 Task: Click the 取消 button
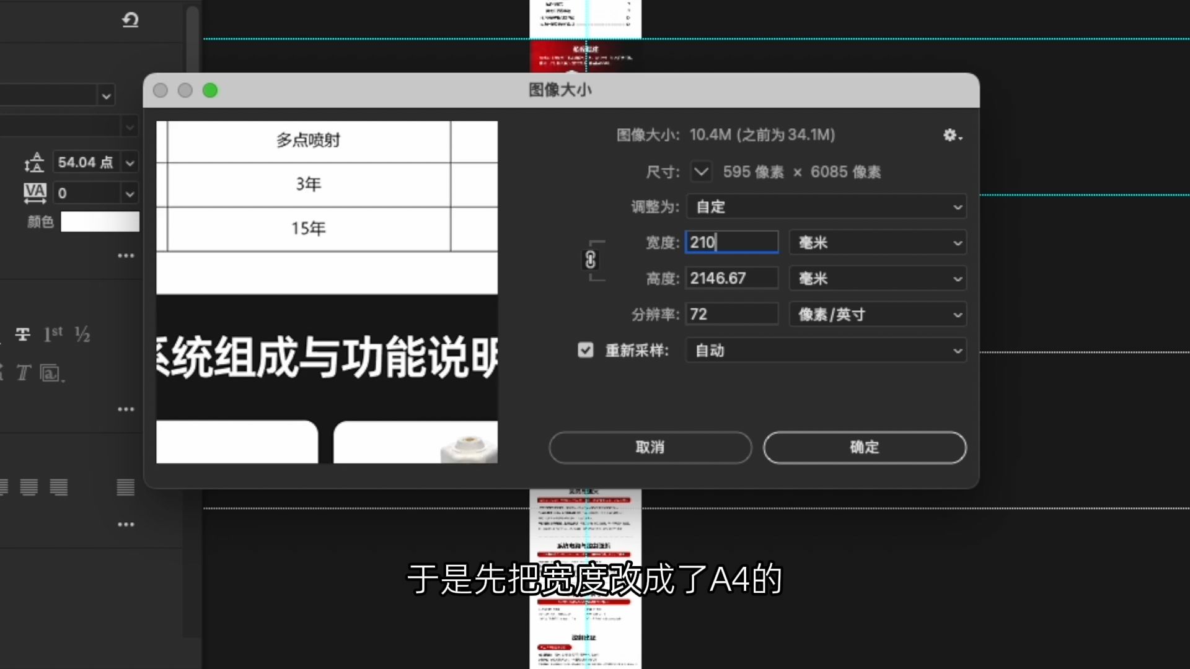coord(650,447)
